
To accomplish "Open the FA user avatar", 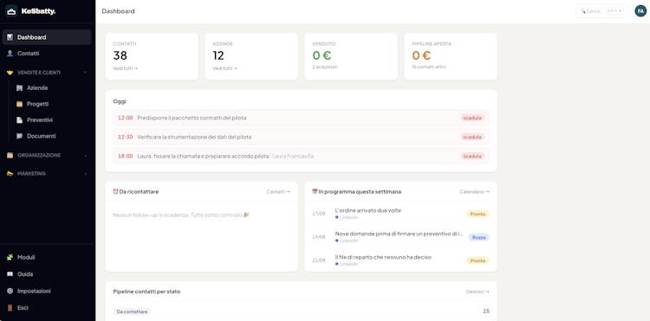I will pyautogui.click(x=640, y=11).
